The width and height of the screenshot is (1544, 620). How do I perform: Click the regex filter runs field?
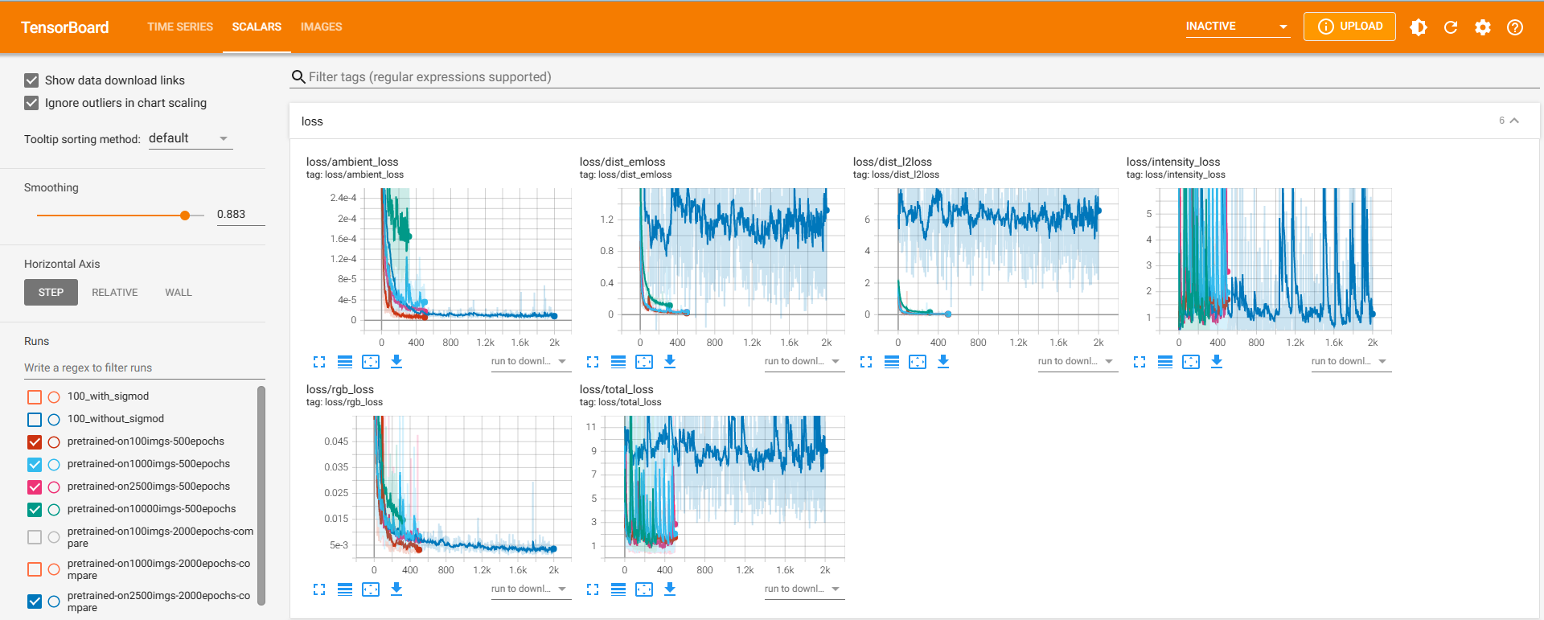pyautogui.click(x=144, y=368)
